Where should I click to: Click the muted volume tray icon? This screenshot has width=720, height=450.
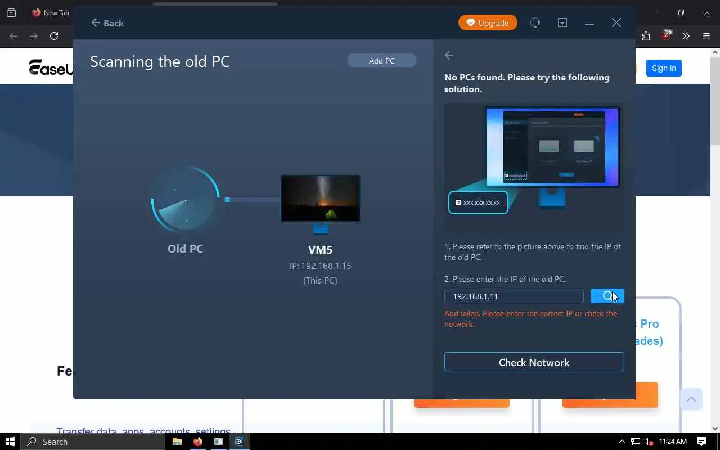point(649,442)
